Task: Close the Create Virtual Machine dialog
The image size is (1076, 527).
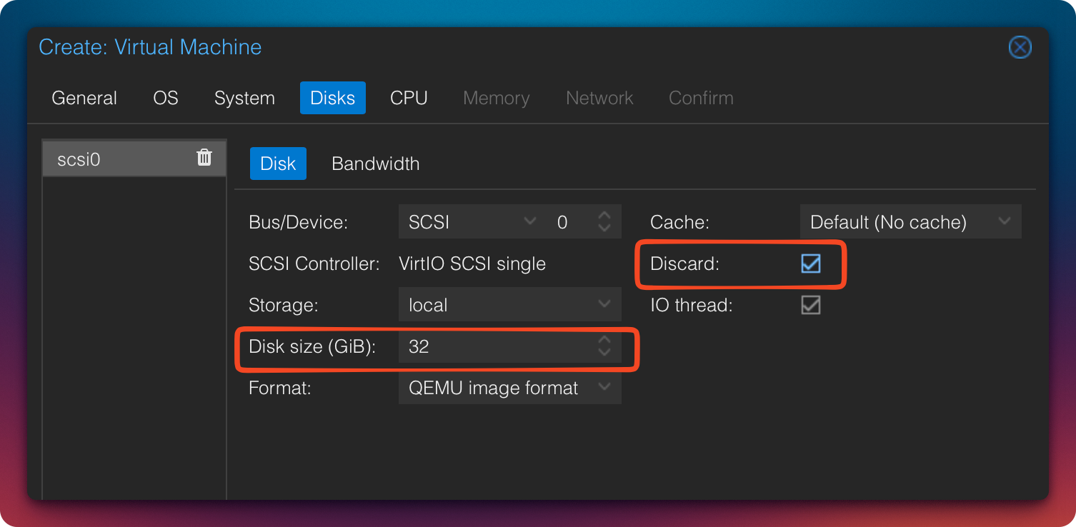Action: pyautogui.click(x=1020, y=48)
